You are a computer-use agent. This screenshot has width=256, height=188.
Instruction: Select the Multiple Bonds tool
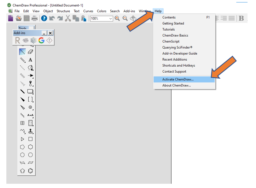tap(23, 60)
